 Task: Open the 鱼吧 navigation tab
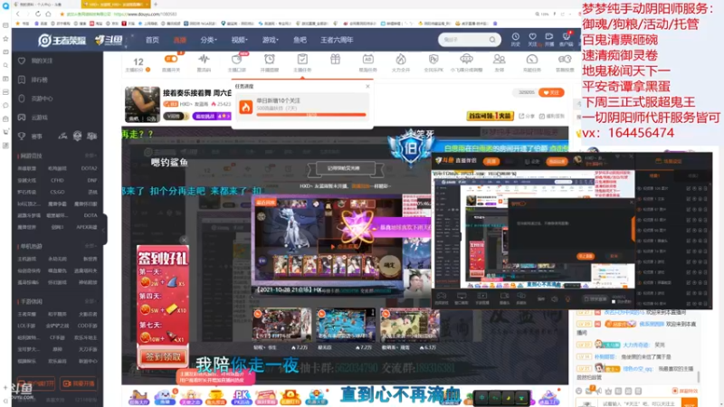pos(300,40)
